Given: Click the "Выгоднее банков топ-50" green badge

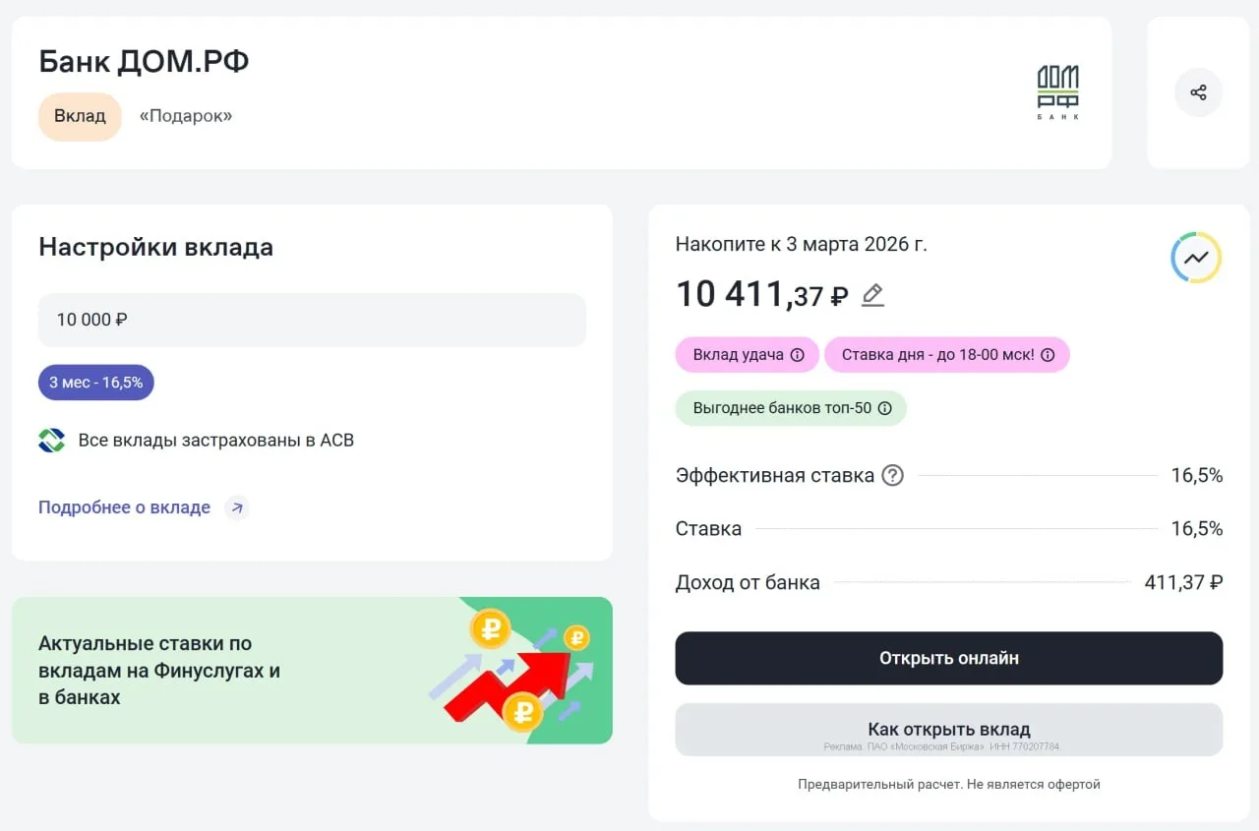Looking at the screenshot, I should (782, 408).
